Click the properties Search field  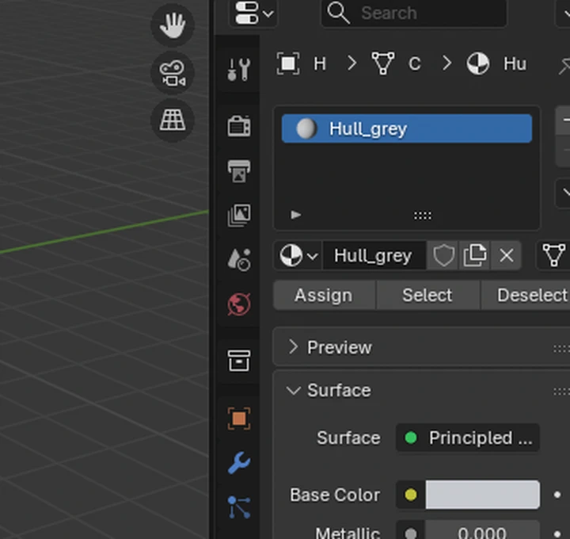414,13
